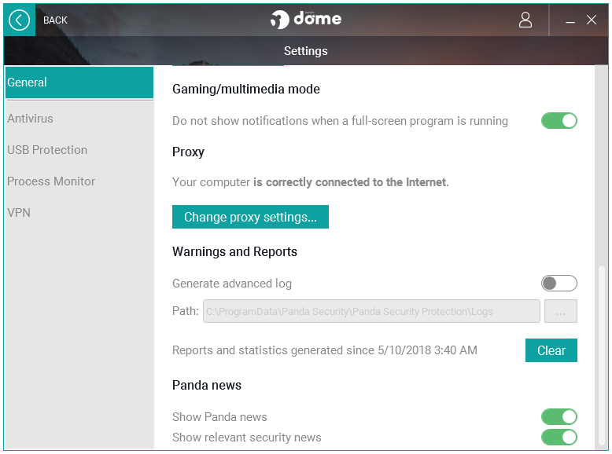The image size is (612, 454).
Task: Open the Antivirus settings section
Action: pyautogui.click(x=31, y=119)
